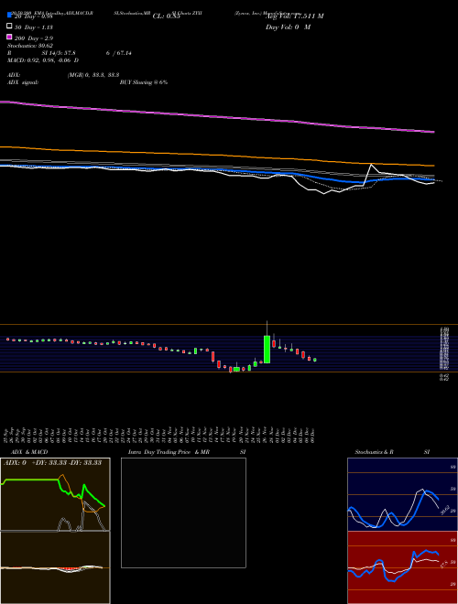Viewport: 458px width, 604px height.
Task: Click the 'Stochastics & R' panel title
Action: [x=374, y=452]
